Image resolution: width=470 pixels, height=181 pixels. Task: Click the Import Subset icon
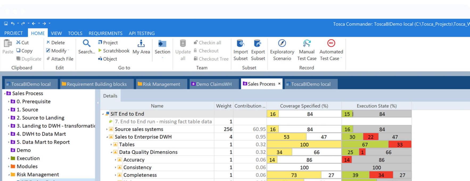(x=241, y=43)
